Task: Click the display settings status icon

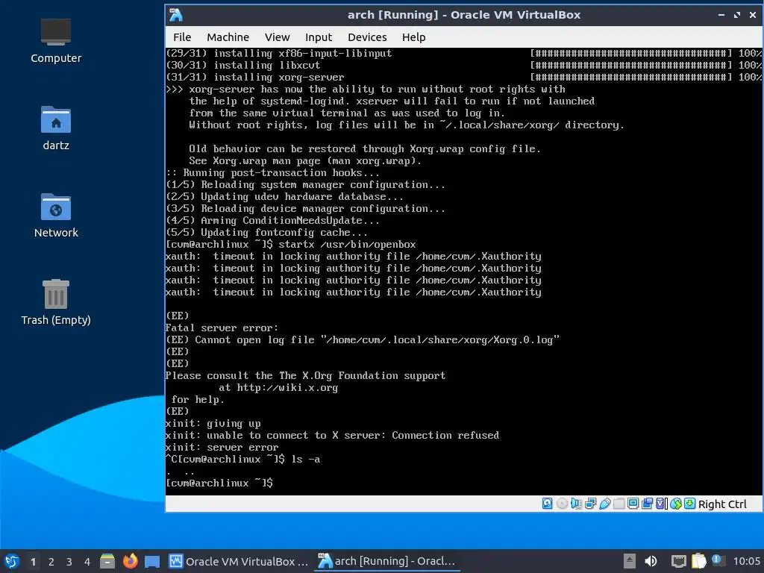Action: [x=633, y=504]
